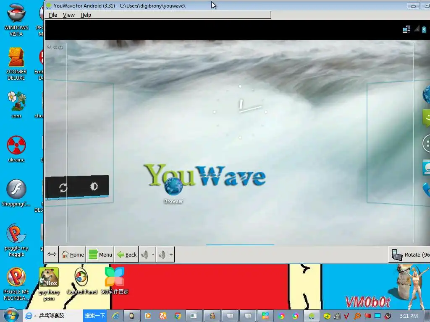This screenshot has width=430, height=322.
Task: Open the 360软件管家 desktop icon
Action: [x=114, y=280]
